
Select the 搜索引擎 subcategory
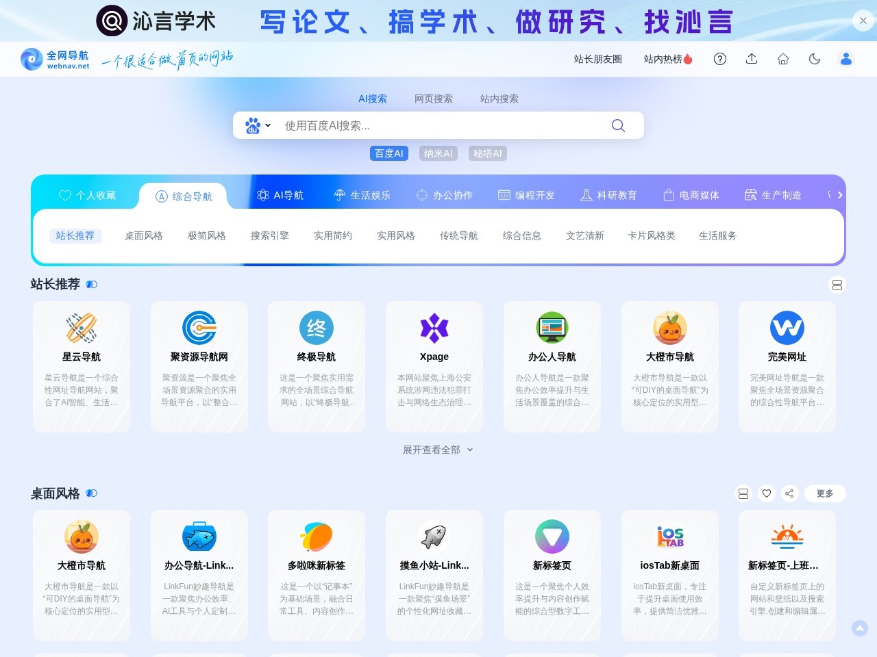(270, 235)
